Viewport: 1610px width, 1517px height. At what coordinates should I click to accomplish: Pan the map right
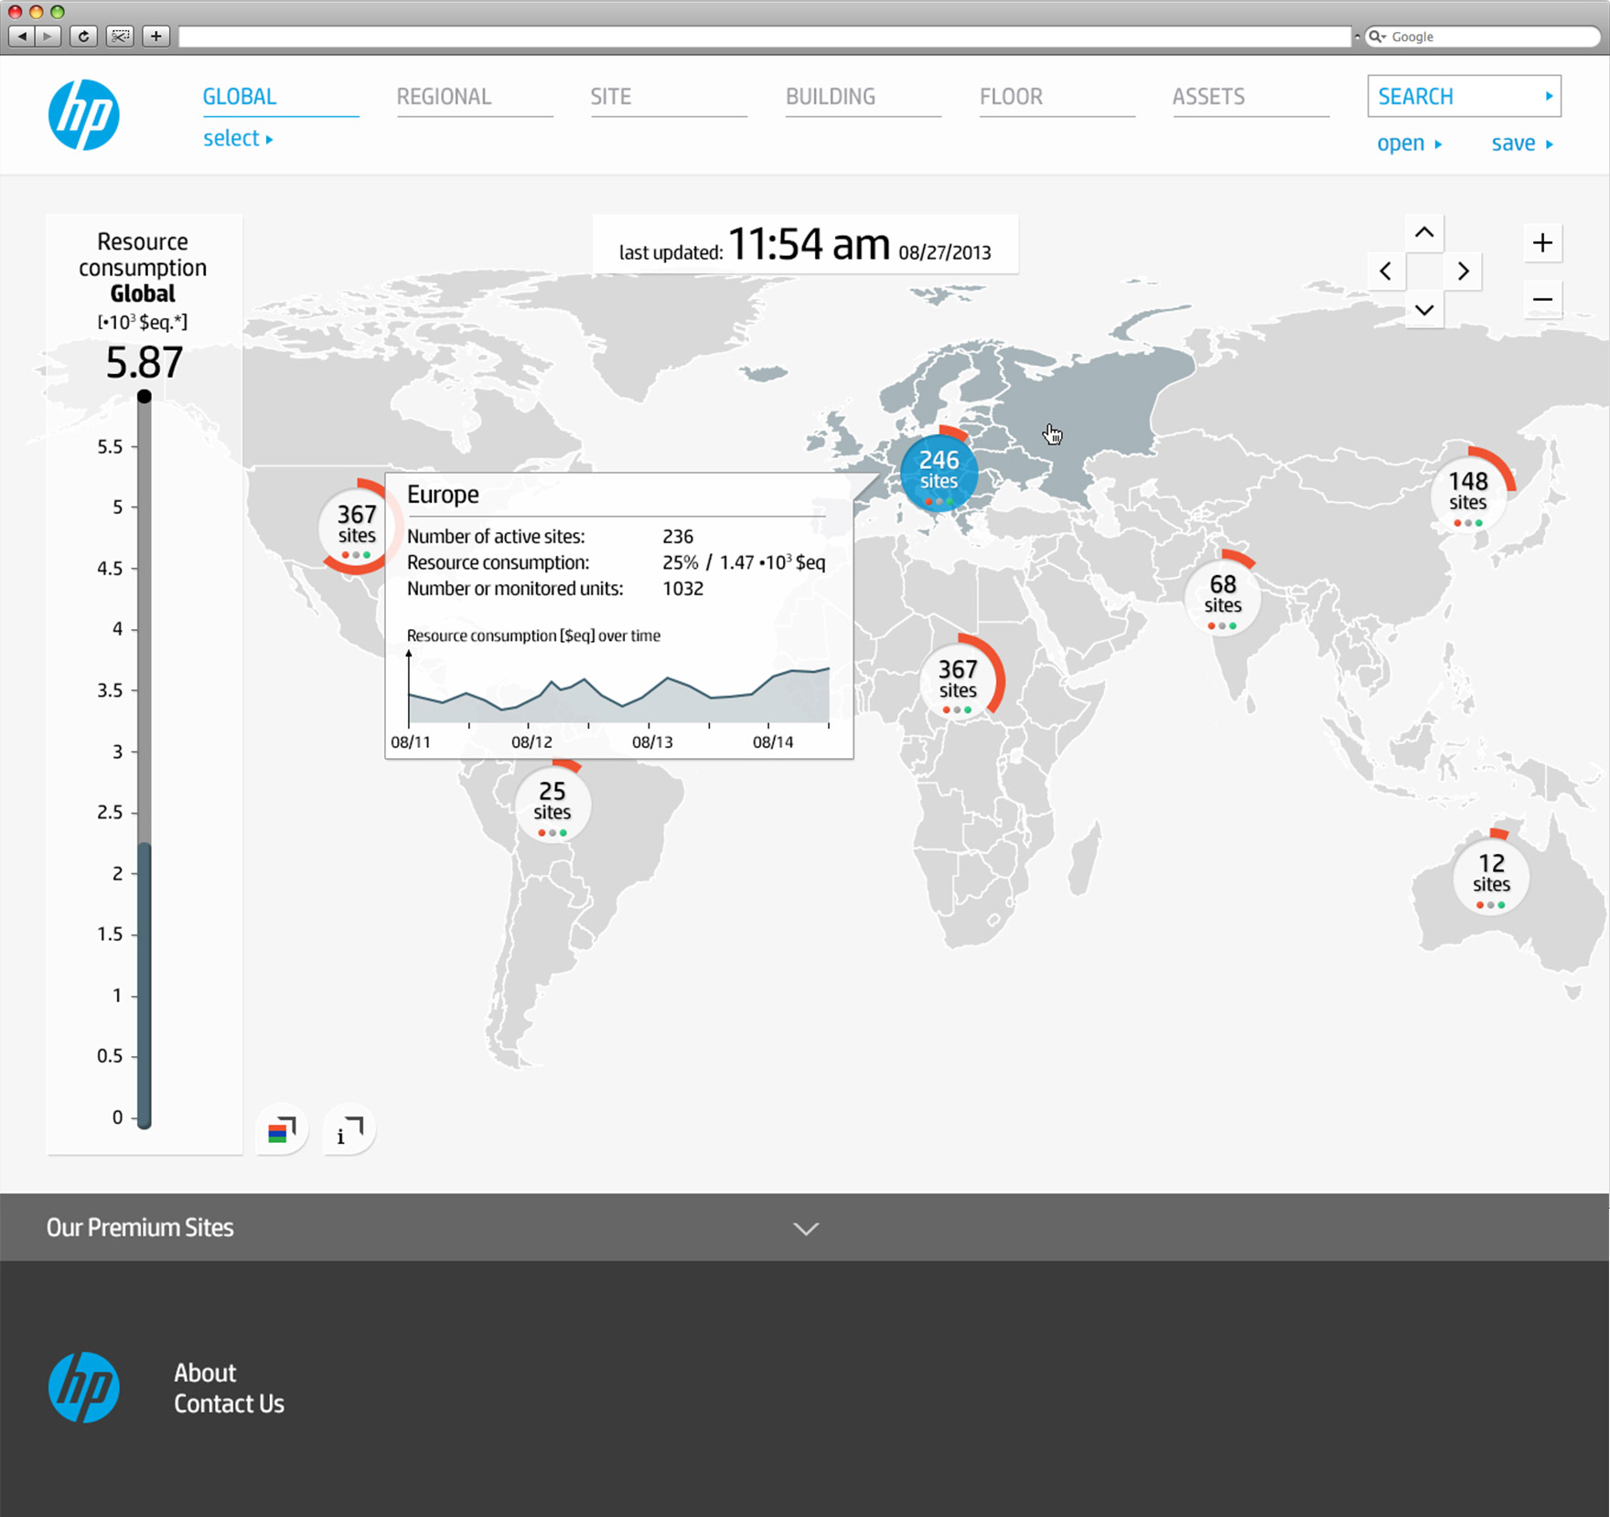[1463, 272]
